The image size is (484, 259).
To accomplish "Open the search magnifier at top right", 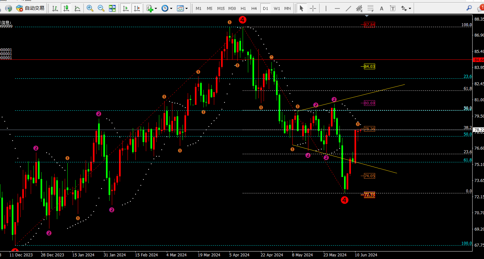I will [x=469, y=8].
